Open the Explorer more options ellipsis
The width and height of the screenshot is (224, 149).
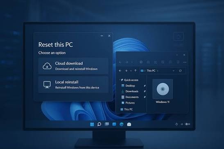pyautogui.click(x=185, y=62)
